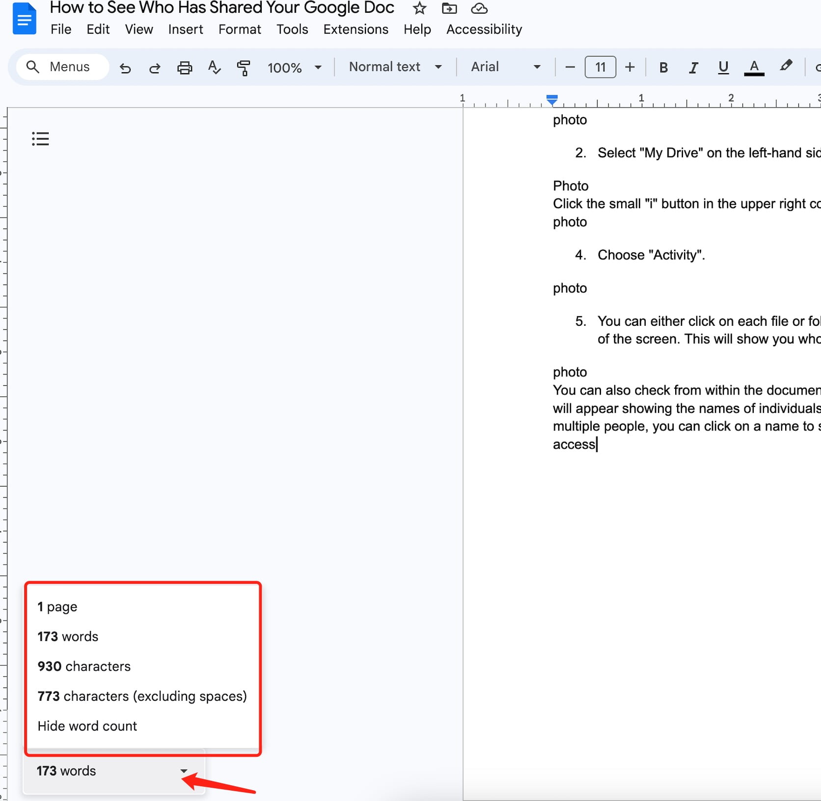Toggle Italic formatting
This screenshot has height=801, width=821.
pos(693,67)
